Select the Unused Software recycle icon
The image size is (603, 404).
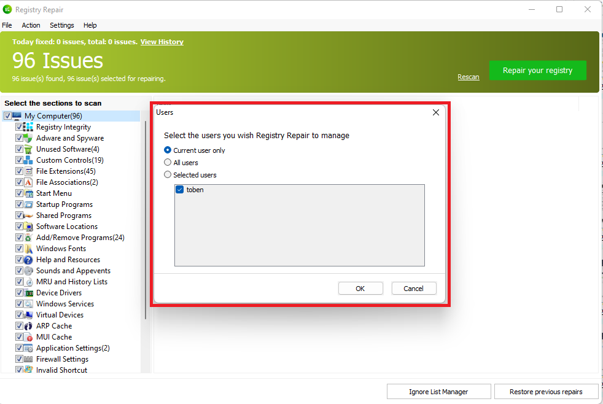[28, 149]
